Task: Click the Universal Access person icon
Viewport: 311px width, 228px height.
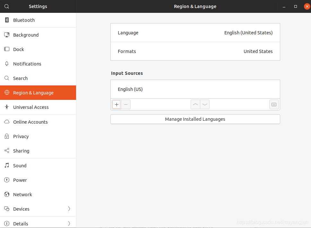Action: coord(7,107)
